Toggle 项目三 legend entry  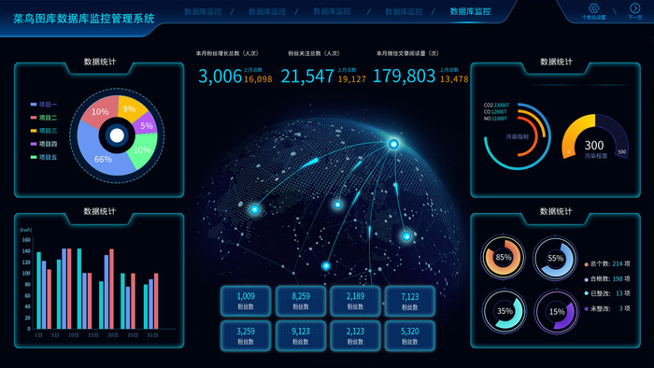(x=44, y=131)
